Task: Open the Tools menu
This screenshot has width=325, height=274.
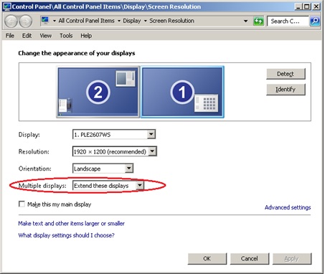Action: [x=66, y=36]
